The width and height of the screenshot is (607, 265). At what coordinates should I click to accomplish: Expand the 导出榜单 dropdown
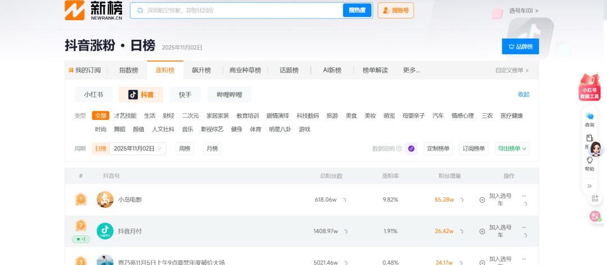(512, 148)
